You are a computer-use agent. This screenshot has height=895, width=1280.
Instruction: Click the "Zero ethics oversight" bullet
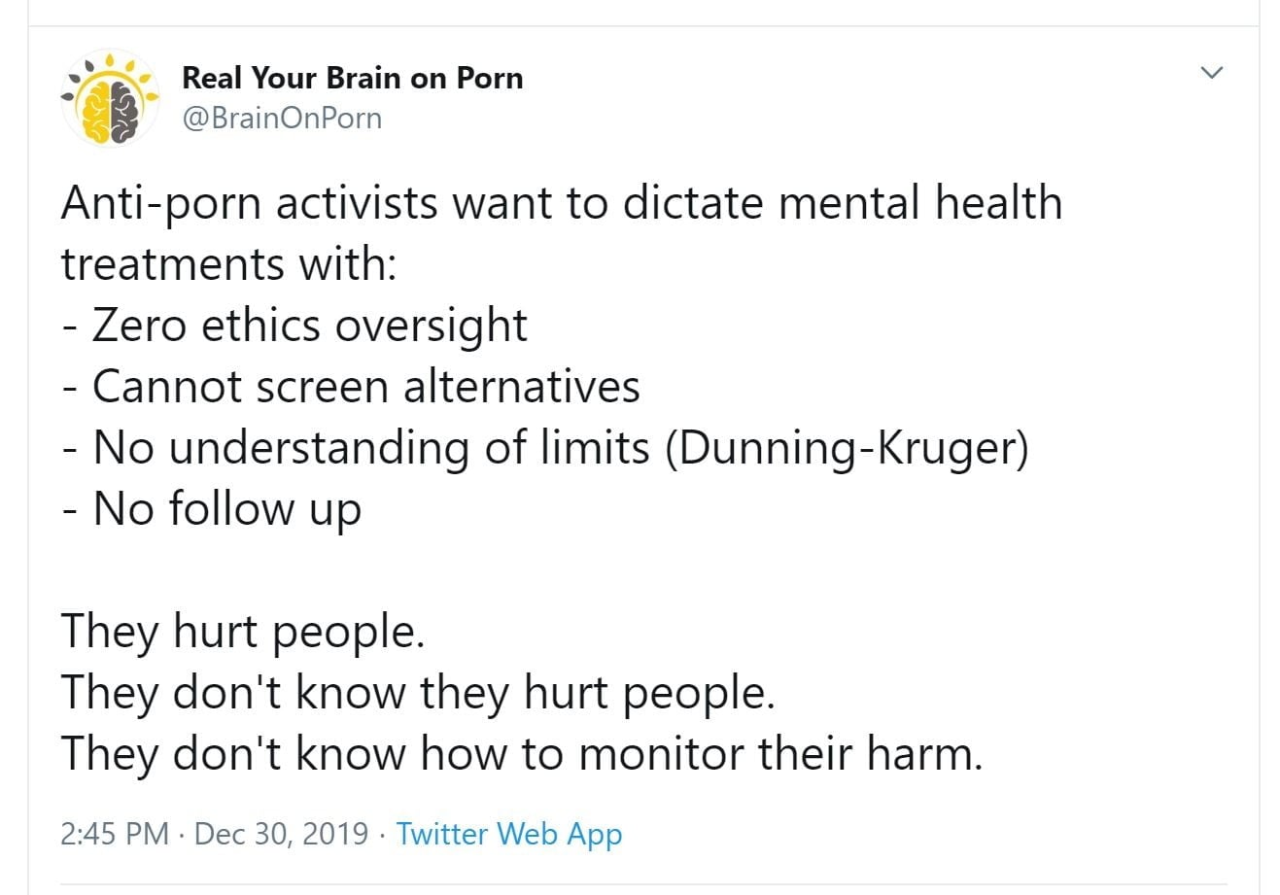pyautogui.click(x=309, y=326)
